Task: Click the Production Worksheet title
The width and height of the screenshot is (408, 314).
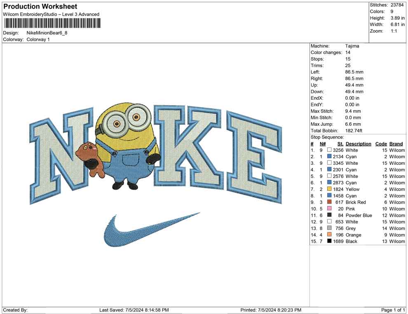Action: click(40, 7)
